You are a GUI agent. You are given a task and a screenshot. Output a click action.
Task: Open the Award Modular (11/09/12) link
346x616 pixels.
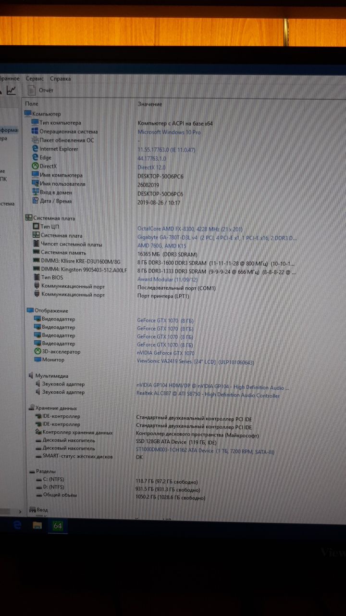(168, 279)
